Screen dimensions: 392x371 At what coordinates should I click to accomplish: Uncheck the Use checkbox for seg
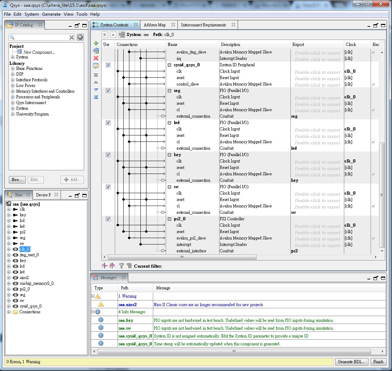pyautogui.click(x=108, y=91)
